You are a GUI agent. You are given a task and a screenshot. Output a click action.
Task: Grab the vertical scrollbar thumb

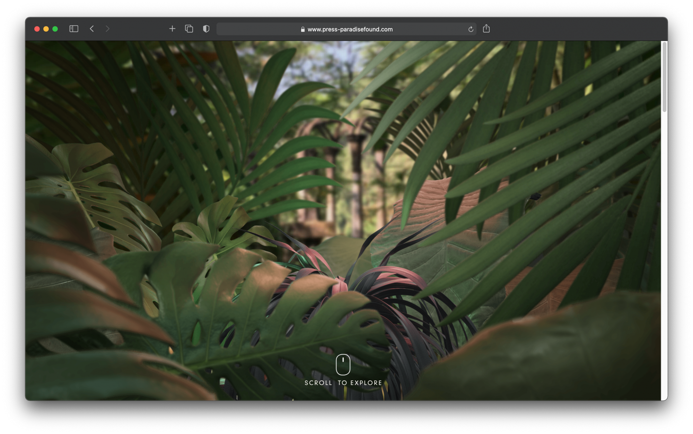coord(664,77)
